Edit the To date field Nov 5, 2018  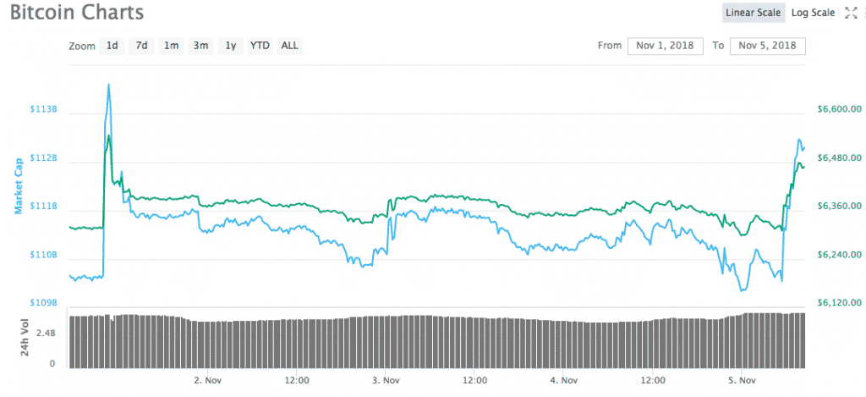point(768,46)
